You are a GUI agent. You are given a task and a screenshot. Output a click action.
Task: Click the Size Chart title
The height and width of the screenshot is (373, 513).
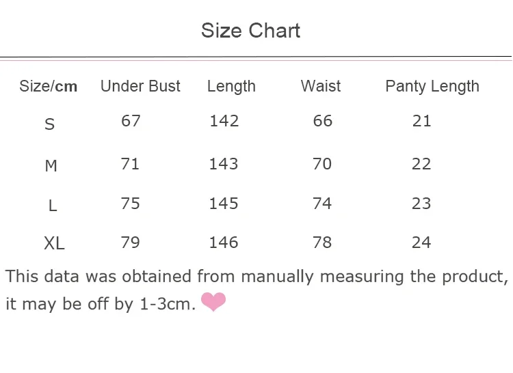coord(250,31)
